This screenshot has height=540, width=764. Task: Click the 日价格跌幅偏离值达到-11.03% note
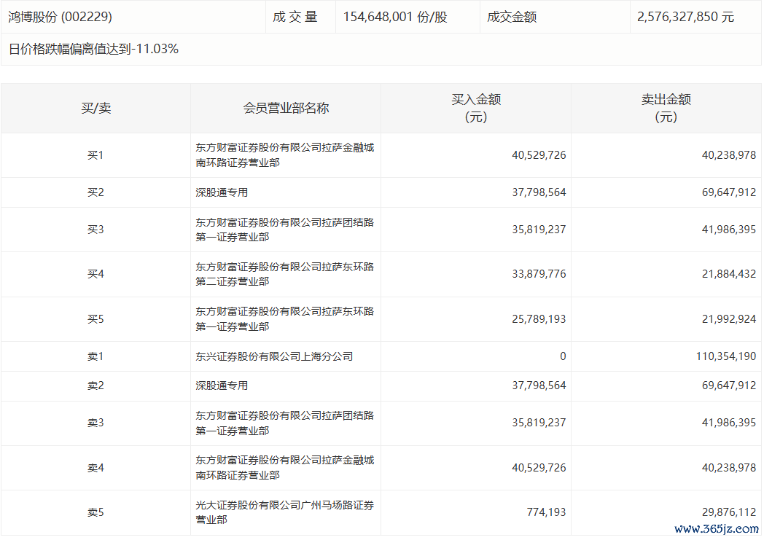tap(93, 49)
